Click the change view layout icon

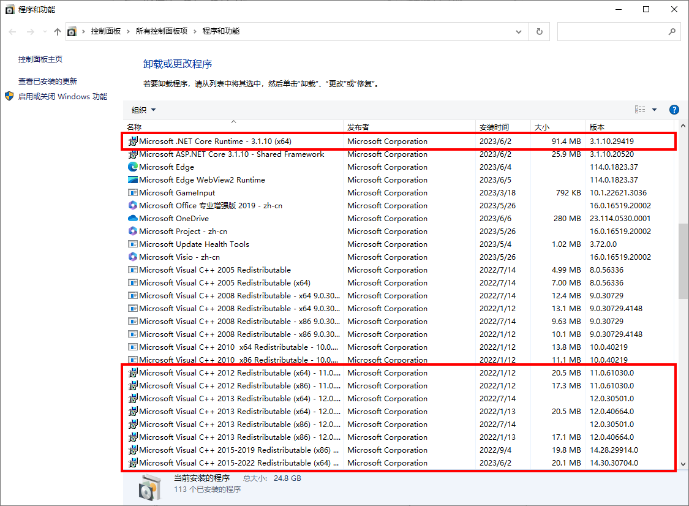pos(640,110)
